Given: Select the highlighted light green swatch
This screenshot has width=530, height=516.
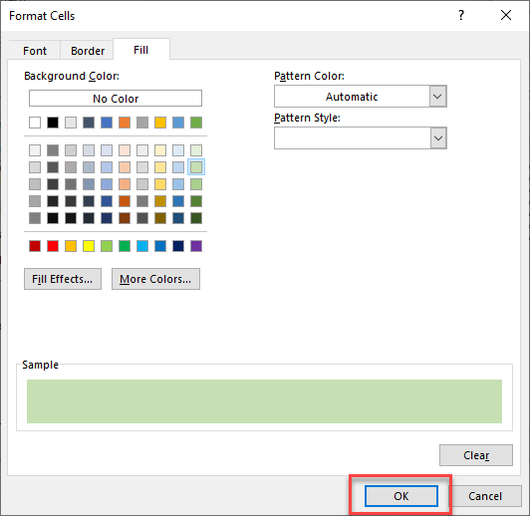Looking at the screenshot, I should 196,167.
